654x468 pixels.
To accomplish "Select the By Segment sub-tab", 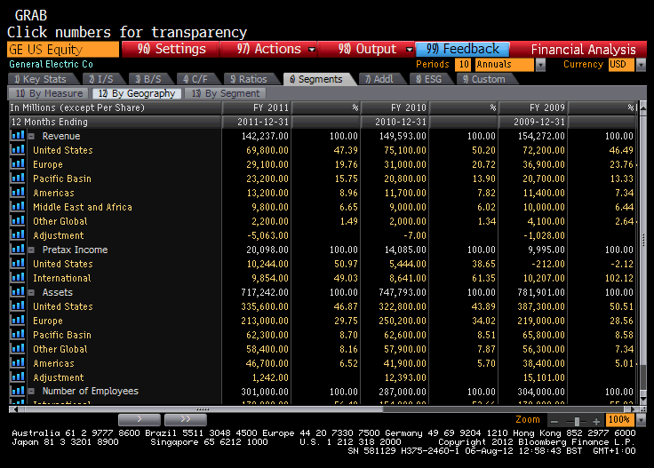I will tap(225, 93).
